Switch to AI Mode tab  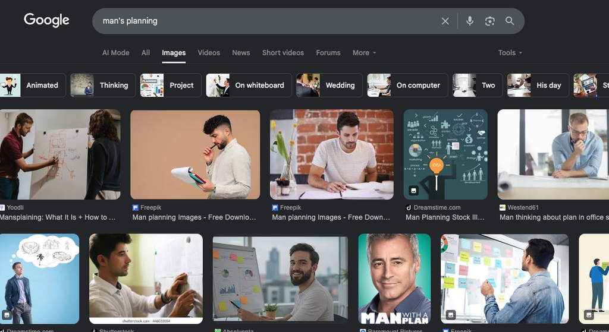(x=116, y=53)
